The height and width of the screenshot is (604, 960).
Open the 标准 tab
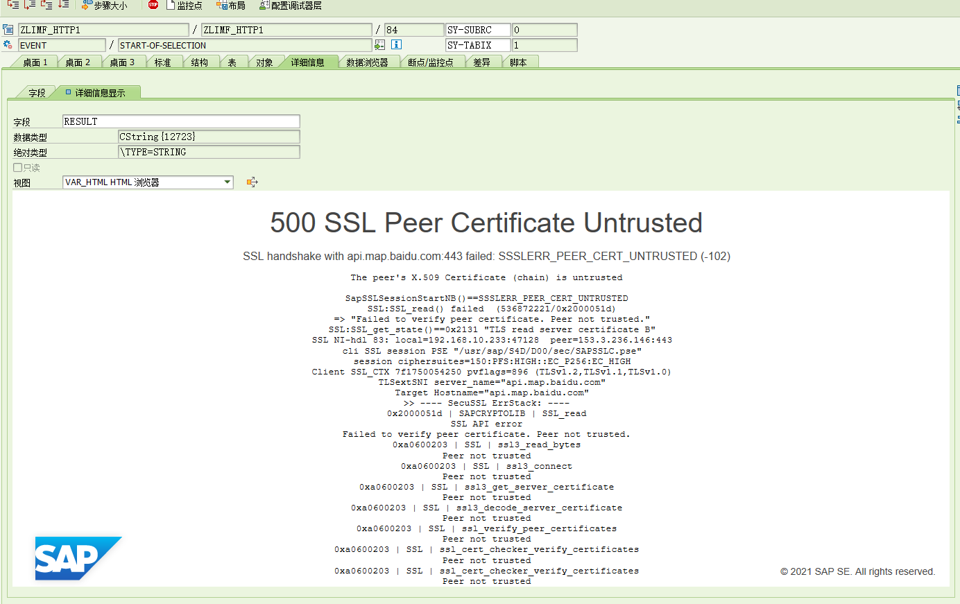point(162,62)
